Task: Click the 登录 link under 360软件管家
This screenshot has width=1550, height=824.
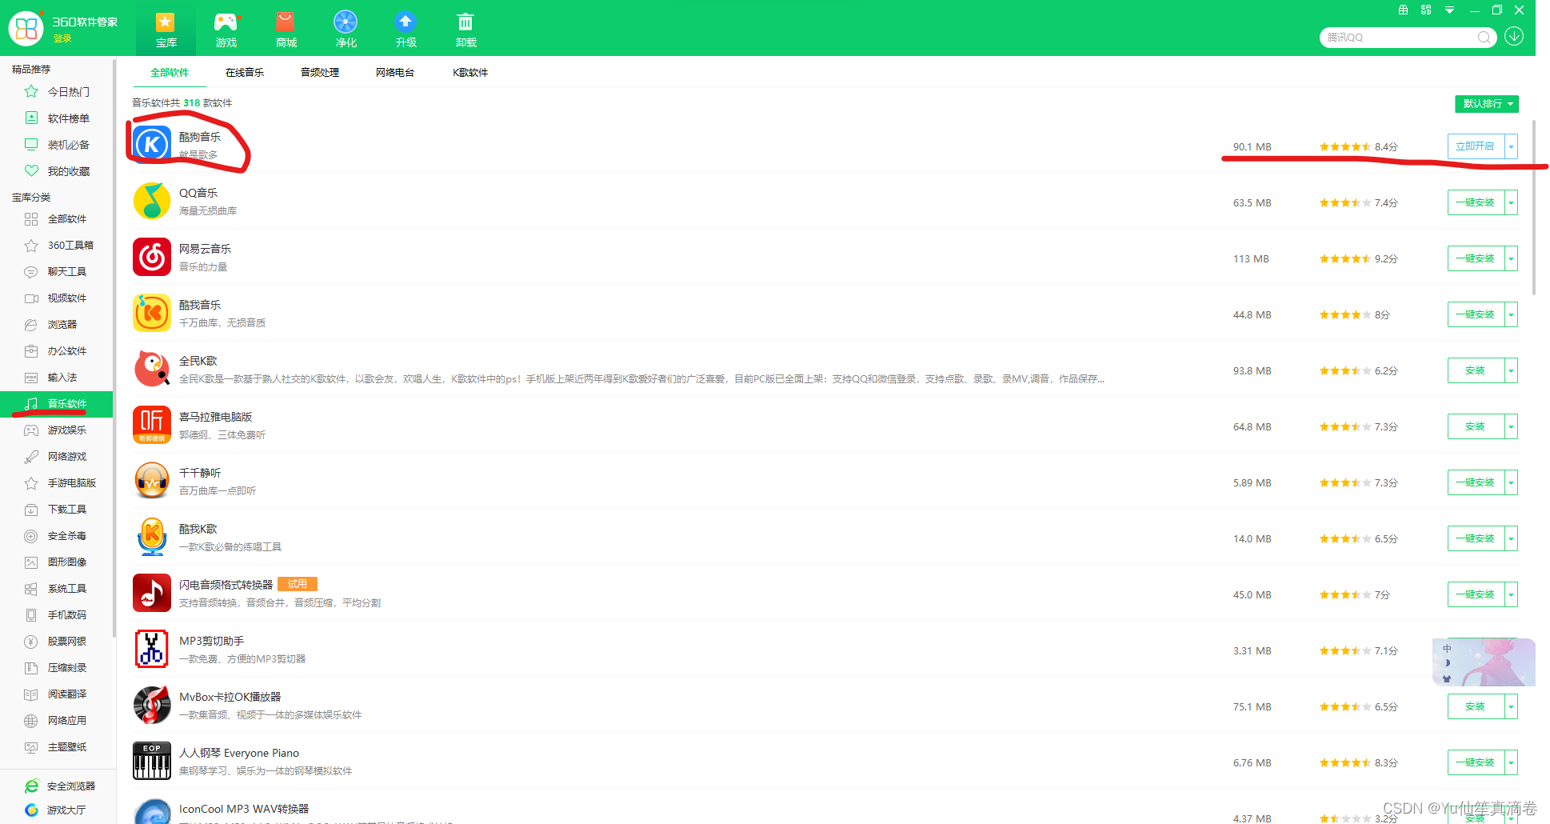Action: pyautogui.click(x=62, y=39)
